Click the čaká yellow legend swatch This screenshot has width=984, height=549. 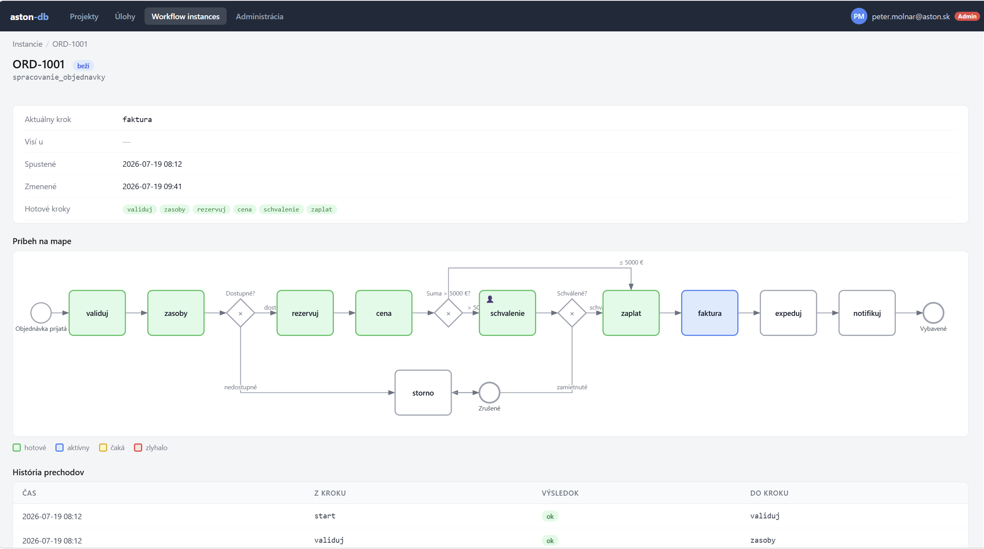click(103, 448)
